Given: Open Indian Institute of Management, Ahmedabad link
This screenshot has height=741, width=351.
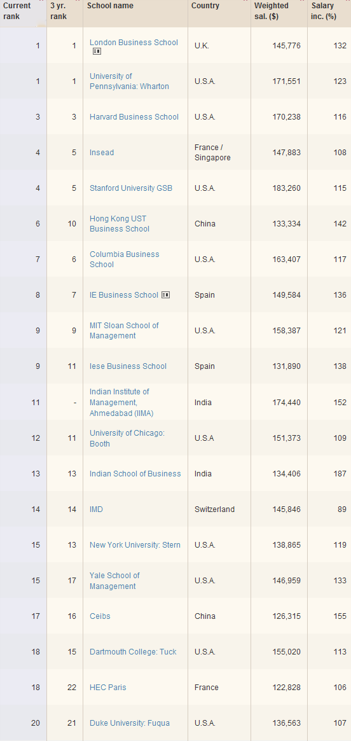Looking at the screenshot, I should [121, 403].
